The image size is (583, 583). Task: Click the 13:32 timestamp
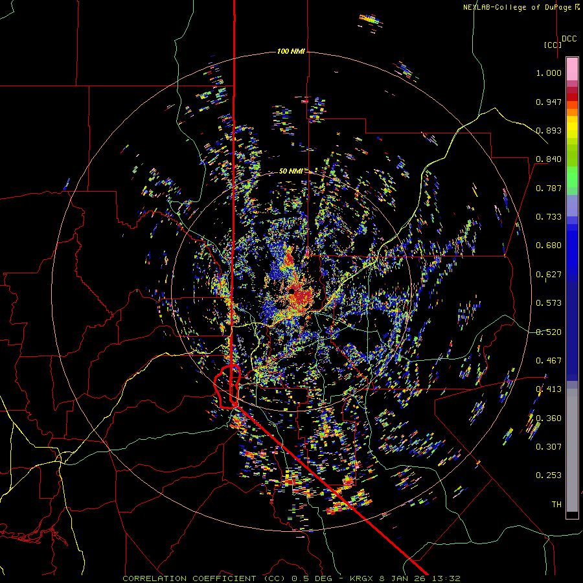pyautogui.click(x=447, y=578)
